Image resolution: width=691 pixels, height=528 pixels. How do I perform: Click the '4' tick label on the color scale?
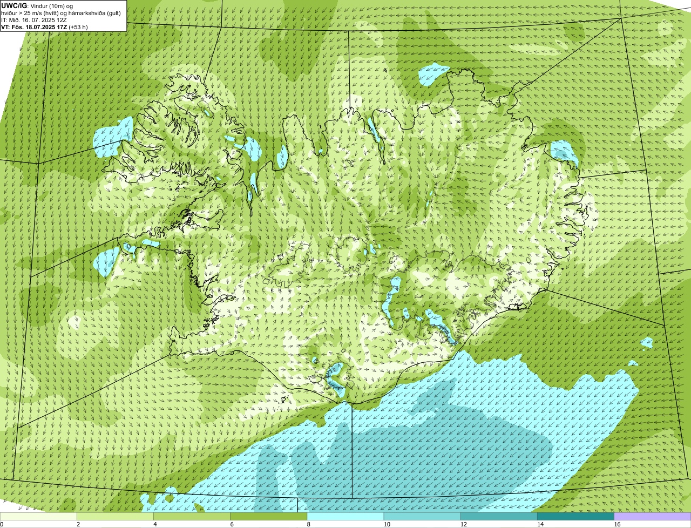tap(155, 524)
